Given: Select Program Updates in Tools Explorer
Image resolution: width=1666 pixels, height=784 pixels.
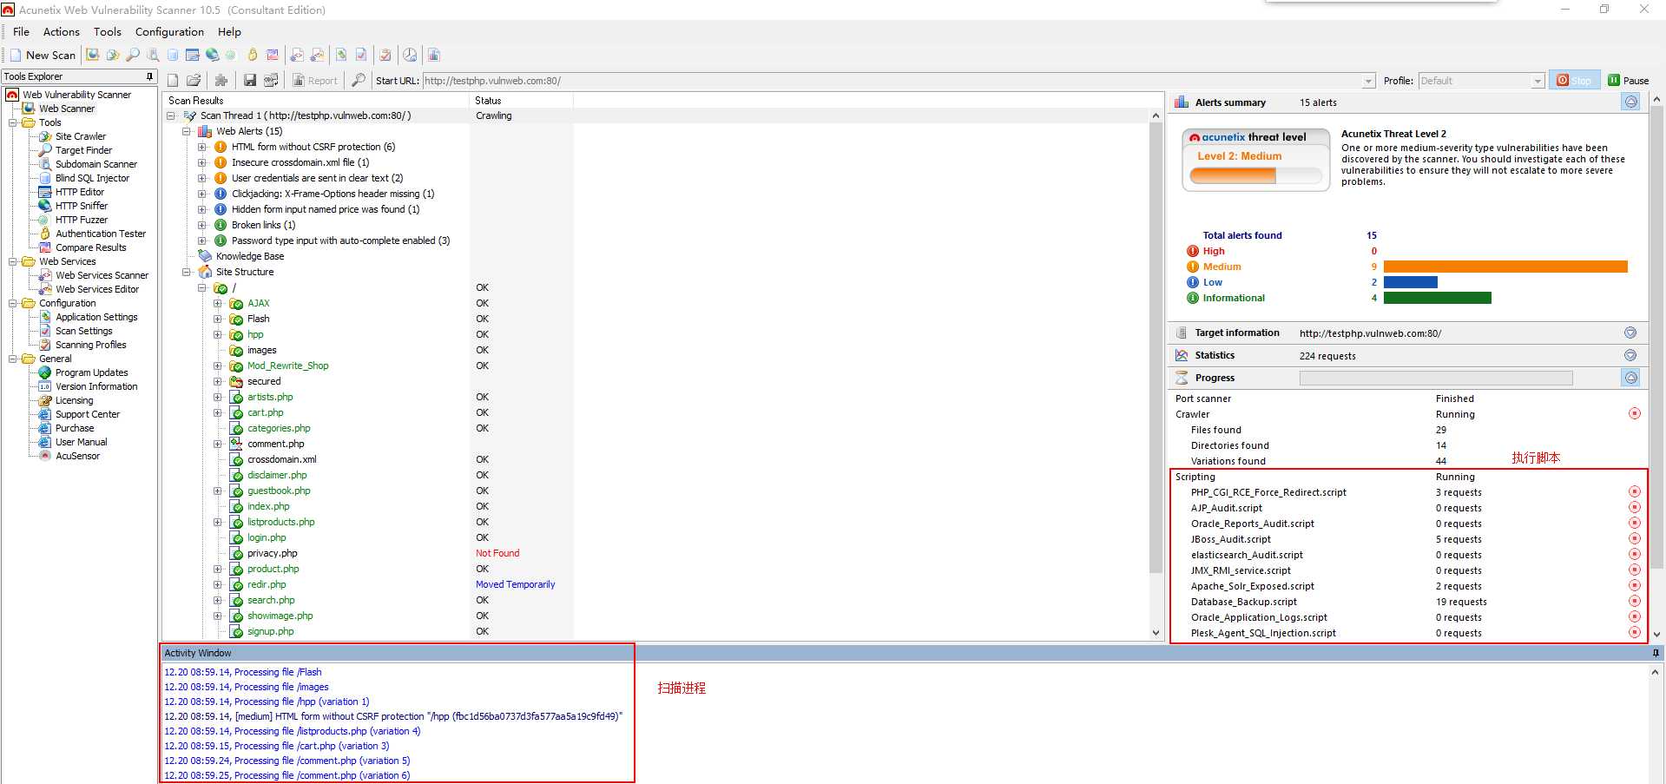Looking at the screenshot, I should [91, 372].
